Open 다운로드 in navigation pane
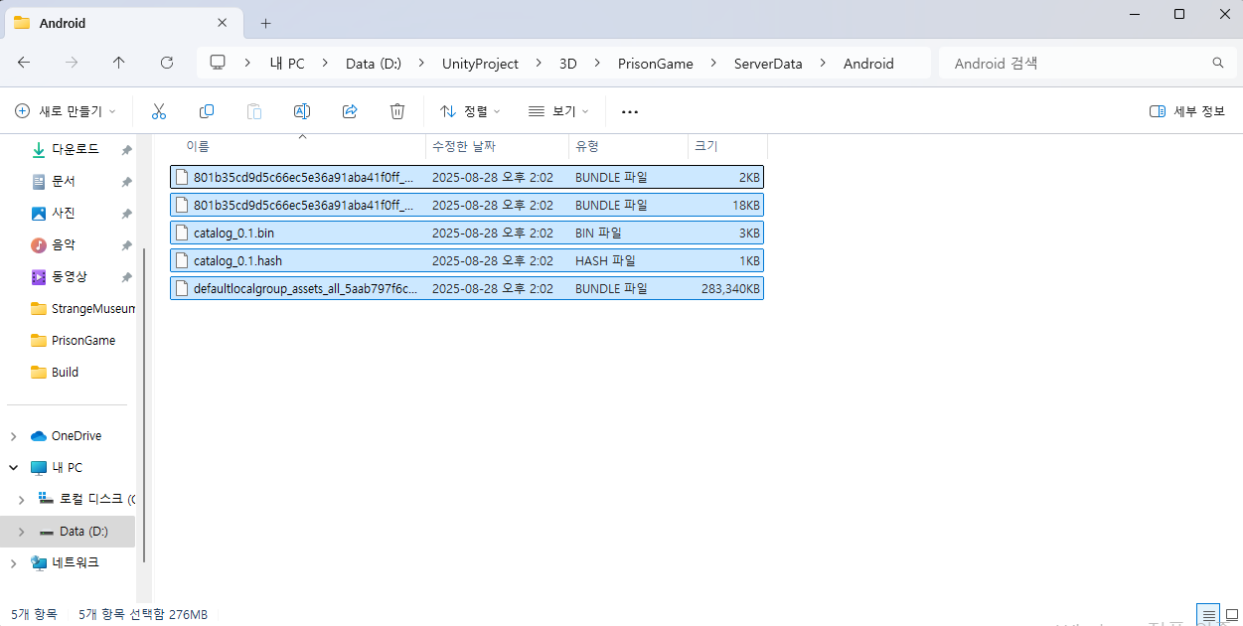The width and height of the screenshot is (1243, 626). click(76, 150)
